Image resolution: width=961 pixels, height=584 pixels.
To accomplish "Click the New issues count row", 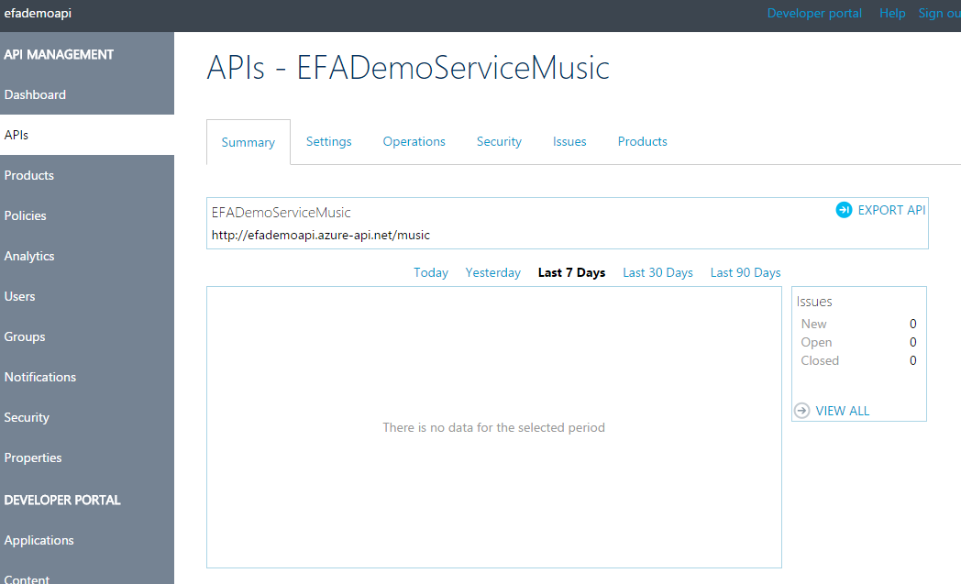I will (858, 325).
